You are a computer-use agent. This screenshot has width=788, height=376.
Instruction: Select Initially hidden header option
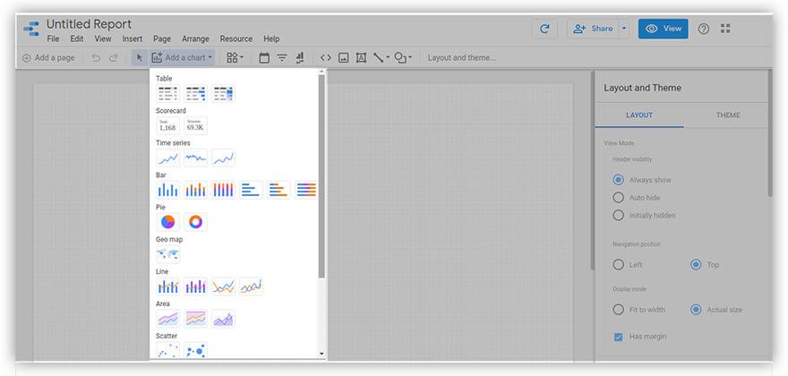618,215
